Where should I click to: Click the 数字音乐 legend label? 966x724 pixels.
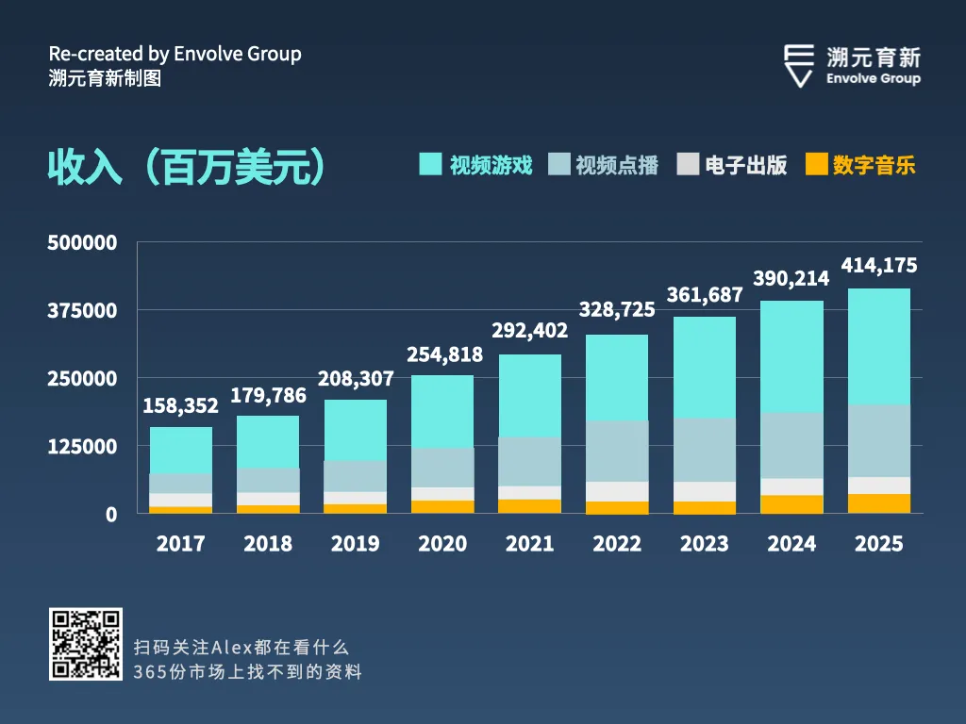874,165
